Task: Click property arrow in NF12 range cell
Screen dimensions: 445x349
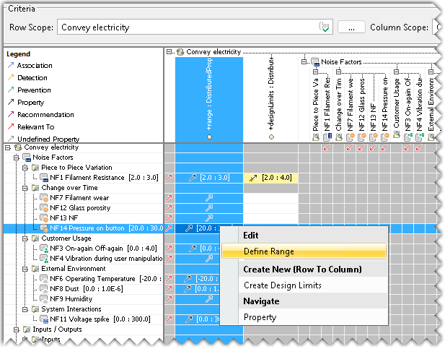Action: pos(209,208)
